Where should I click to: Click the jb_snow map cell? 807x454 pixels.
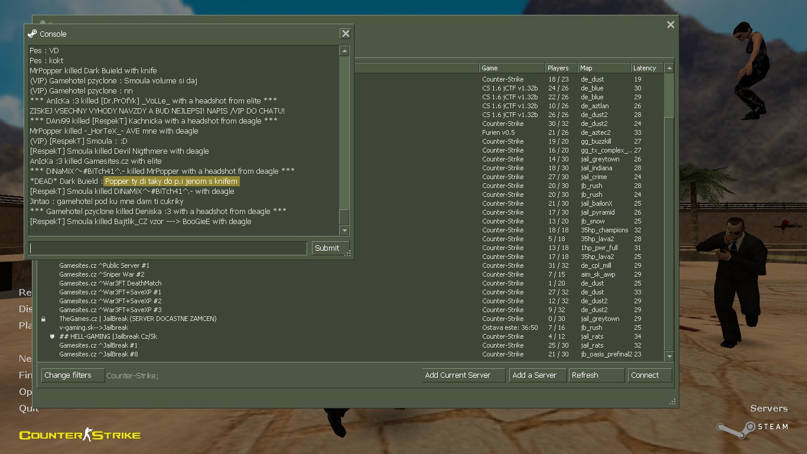pos(593,222)
